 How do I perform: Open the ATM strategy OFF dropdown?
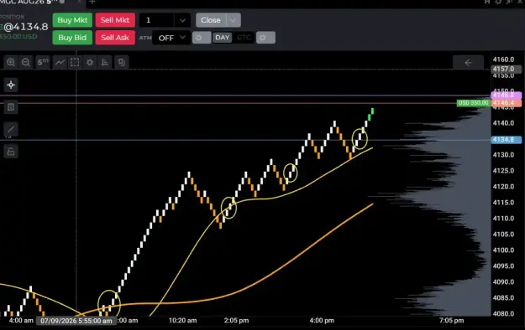(x=171, y=38)
